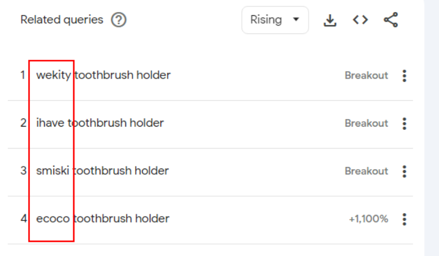The height and width of the screenshot is (256, 439).
Task: Open the embed code icon
Action: tap(360, 20)
